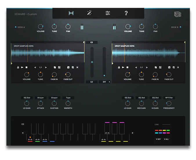
Task: Shift the keyboard right with the arrow
Action: (x=133, y=133)
